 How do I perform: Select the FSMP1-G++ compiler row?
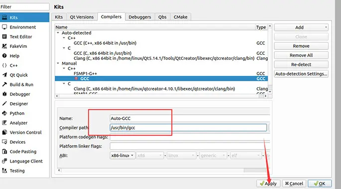click(161, 73)
